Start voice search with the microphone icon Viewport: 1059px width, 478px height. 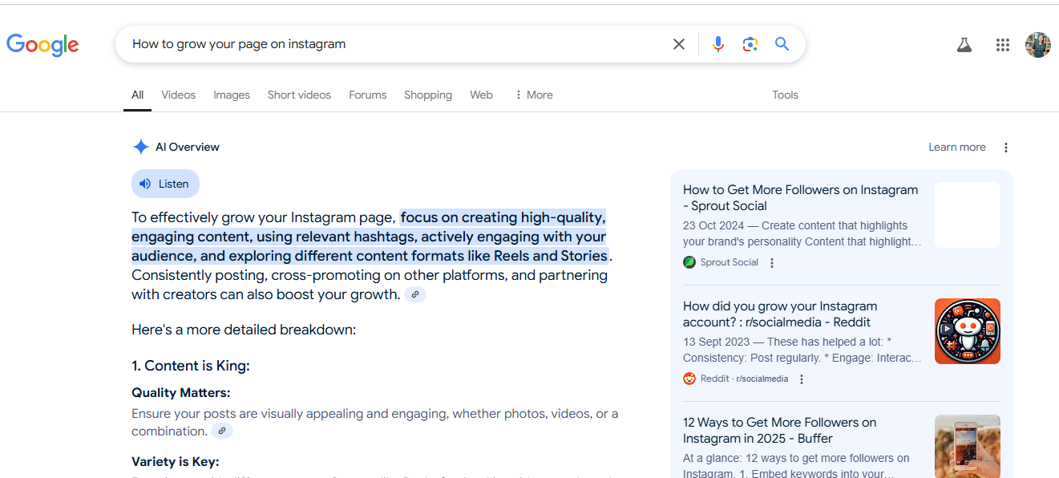(x=718, y=44)
